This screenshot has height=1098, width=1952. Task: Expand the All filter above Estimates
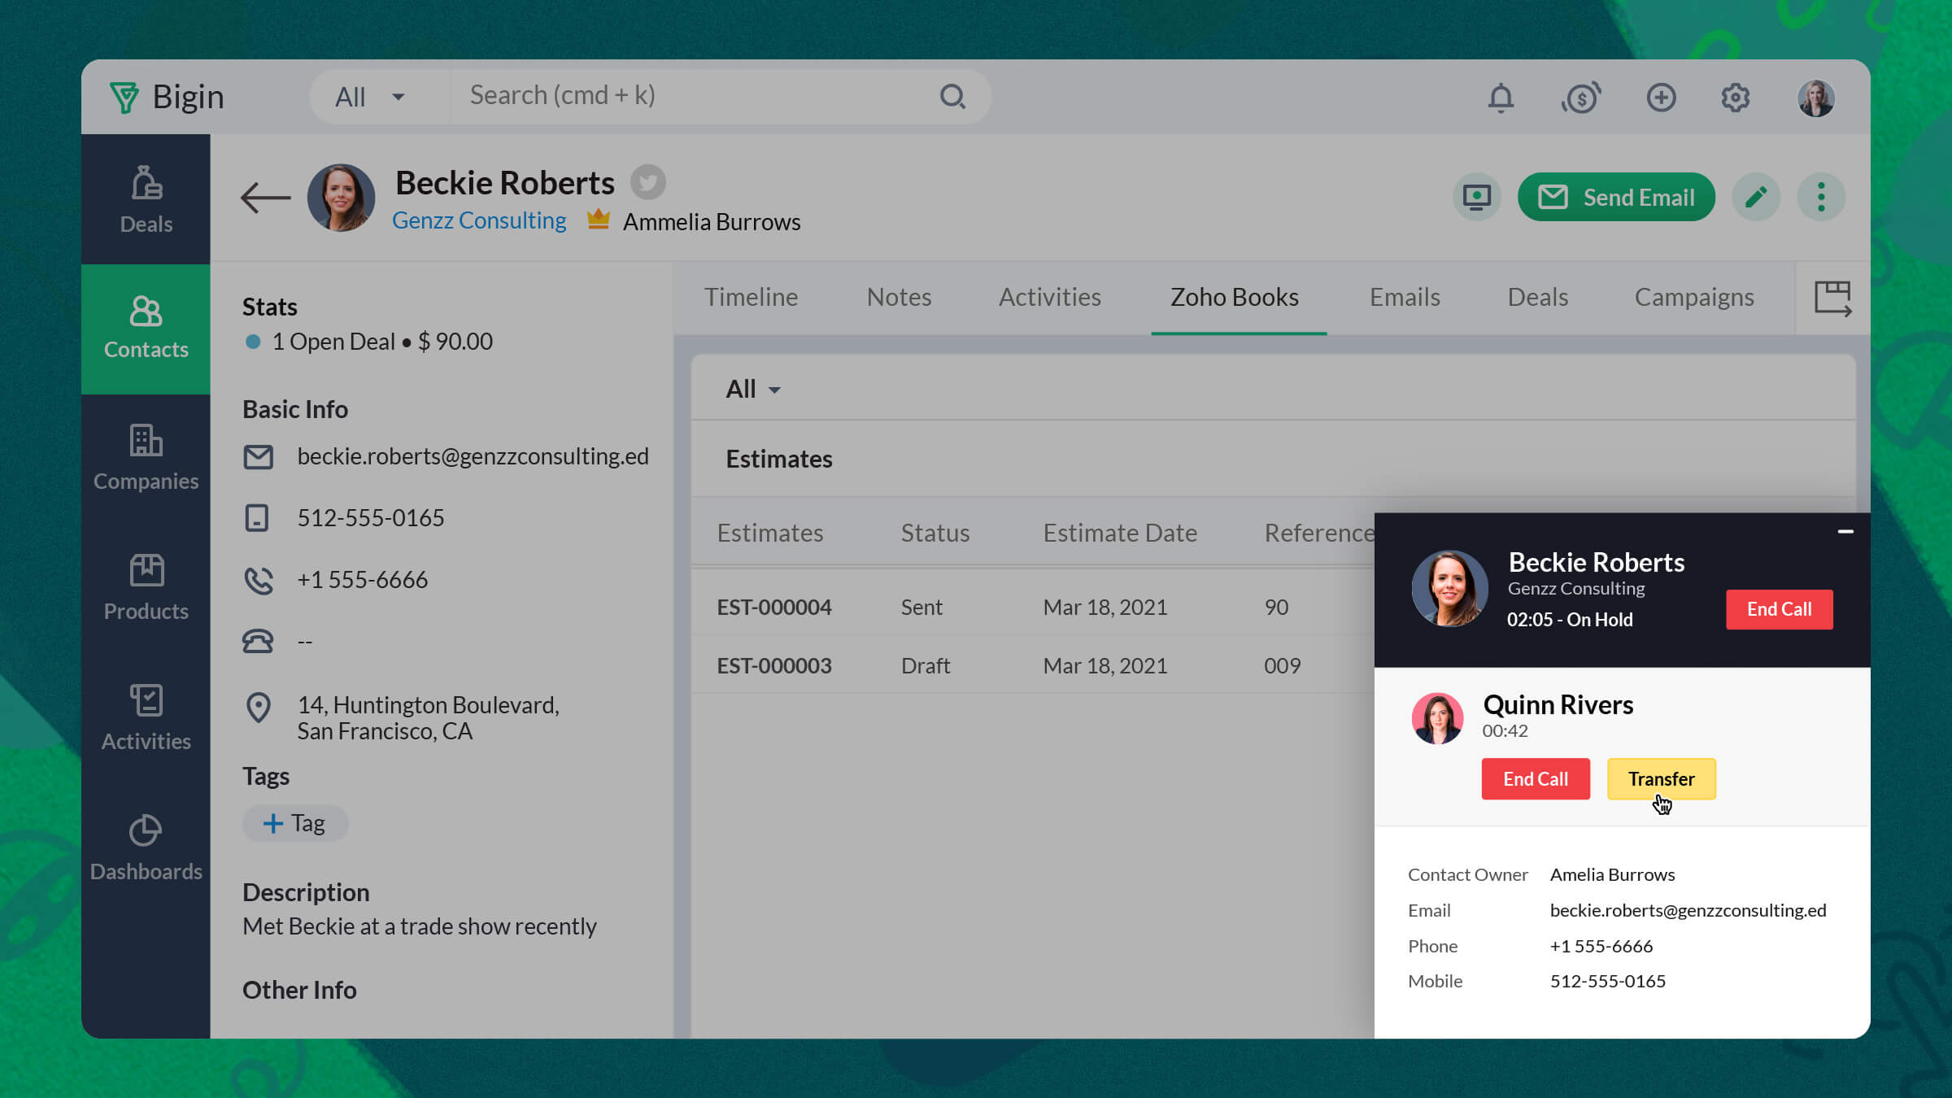(x=752, y=390)
